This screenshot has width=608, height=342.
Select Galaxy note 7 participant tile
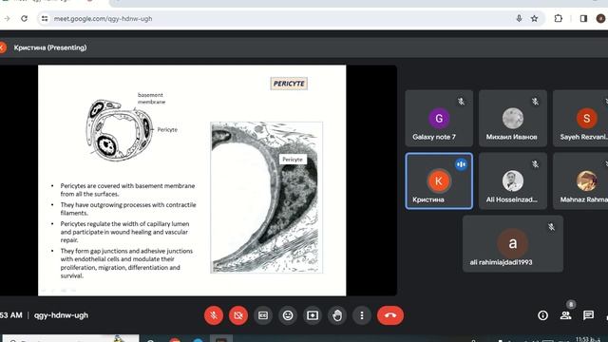(x=439, y=118)
